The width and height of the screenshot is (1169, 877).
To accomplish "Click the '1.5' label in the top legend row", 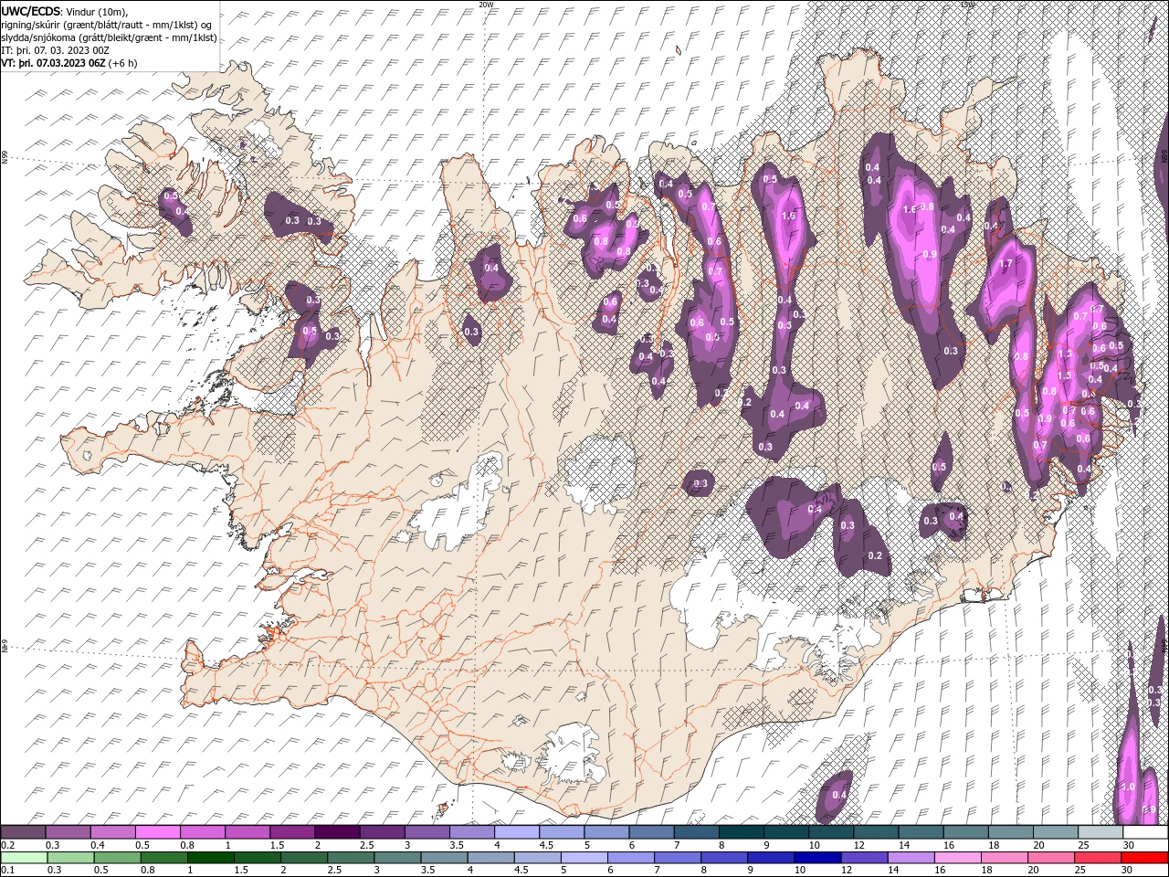I will (277, 845).
